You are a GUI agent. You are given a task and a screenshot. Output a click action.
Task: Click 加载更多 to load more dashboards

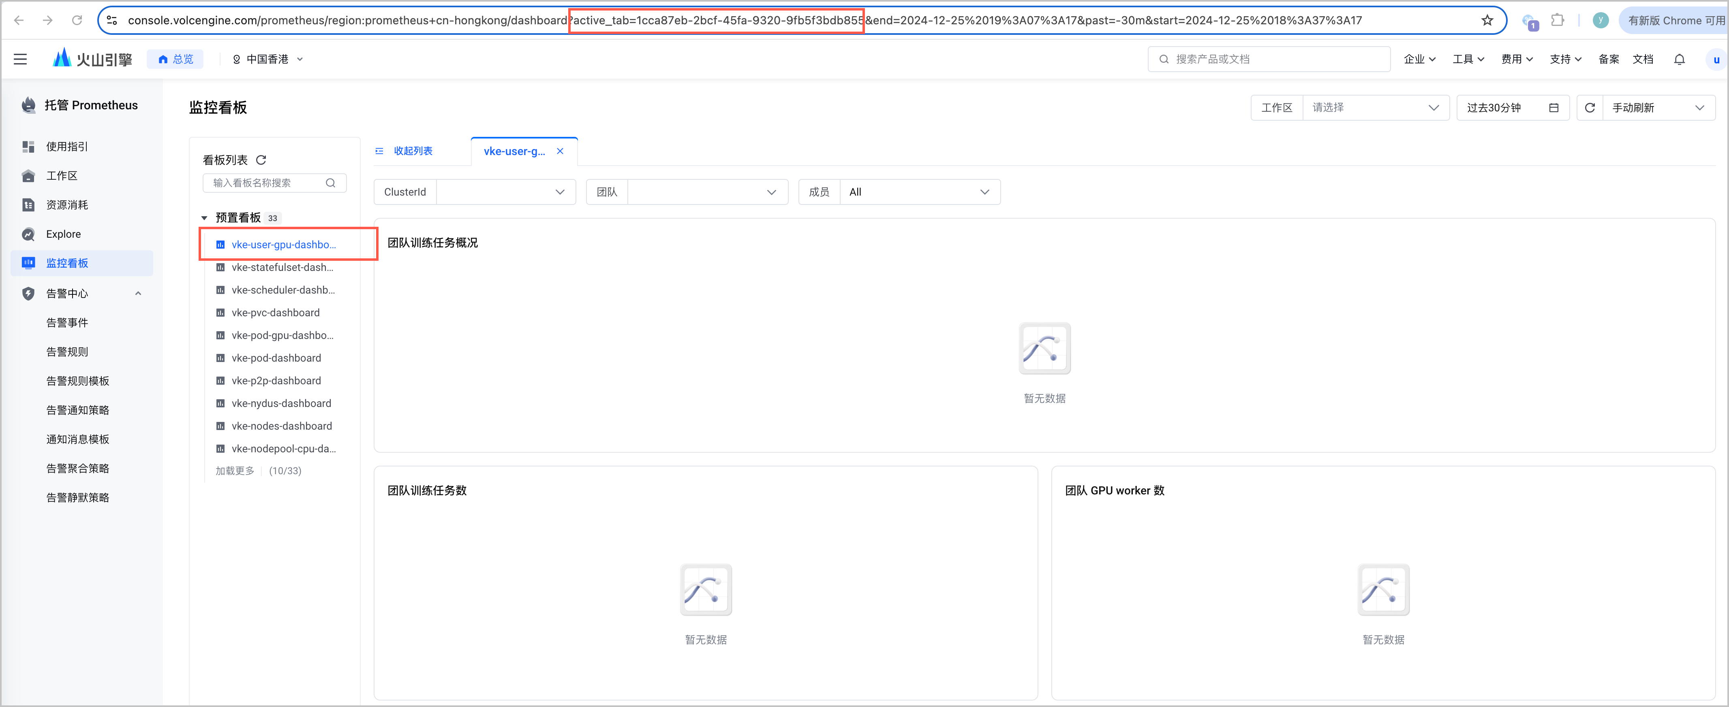pyautogui.click(x=234, y=471)
